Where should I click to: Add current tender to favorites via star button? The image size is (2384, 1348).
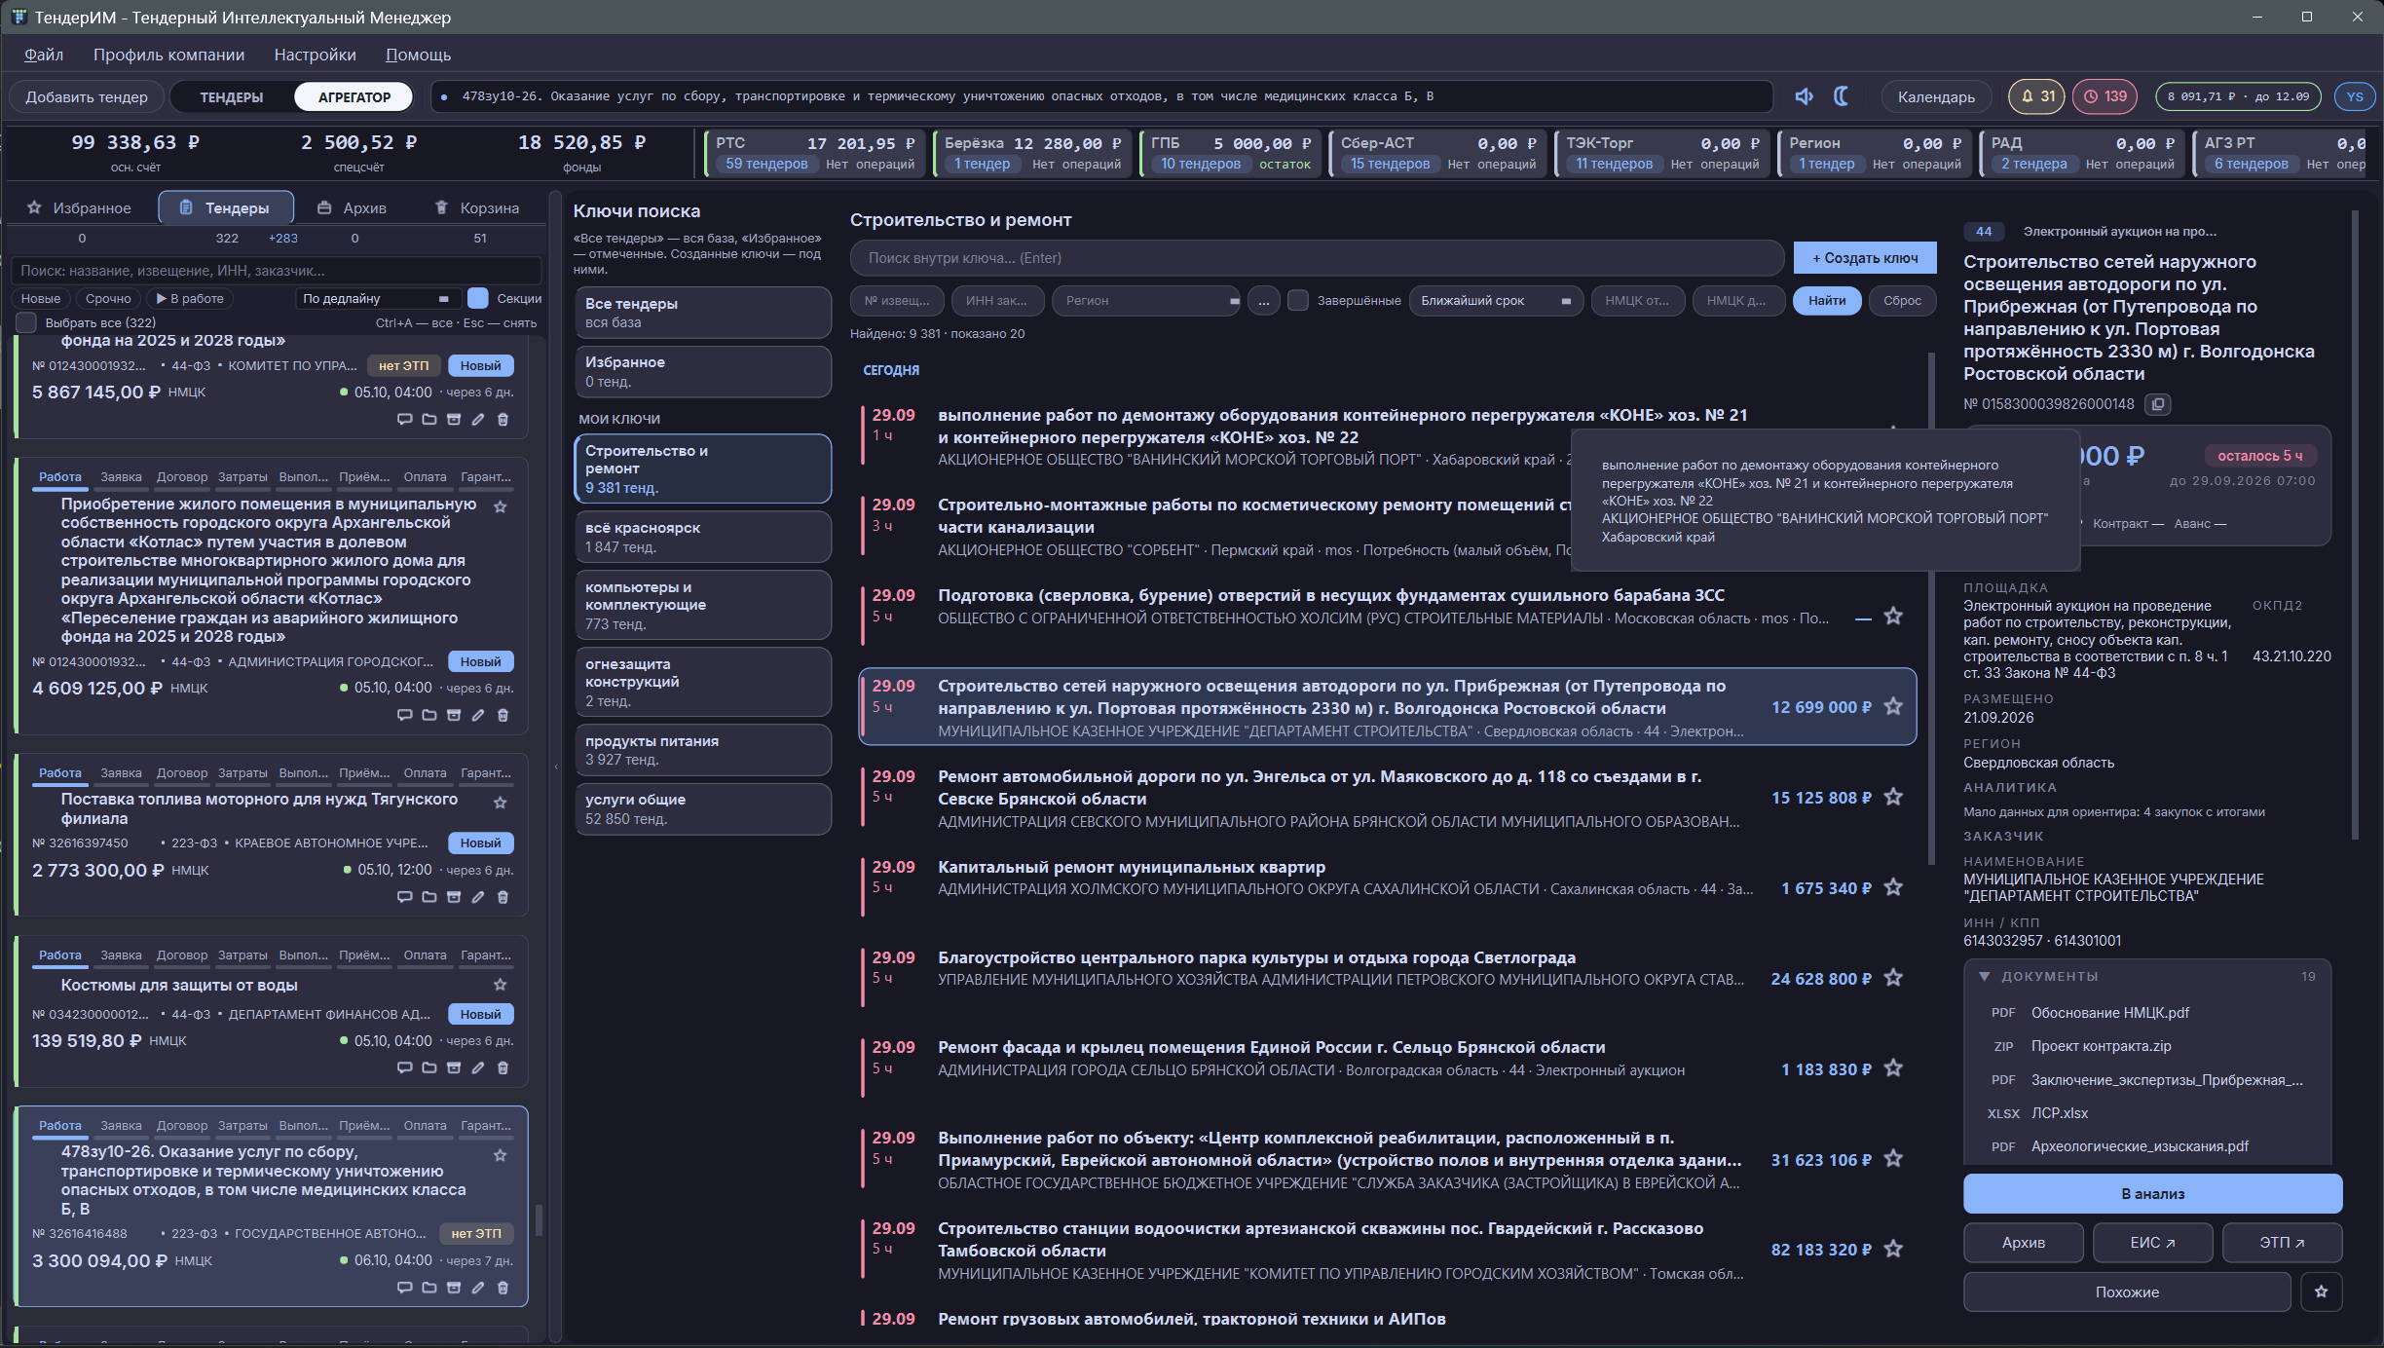point(2321,1292)
